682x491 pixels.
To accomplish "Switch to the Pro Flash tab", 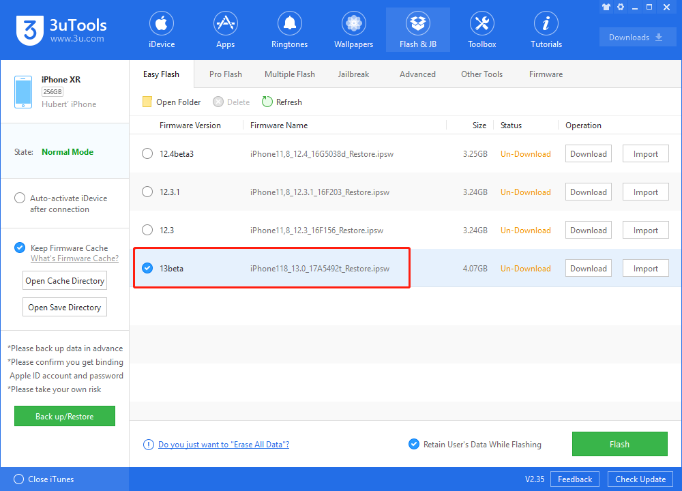I will 225,74.
